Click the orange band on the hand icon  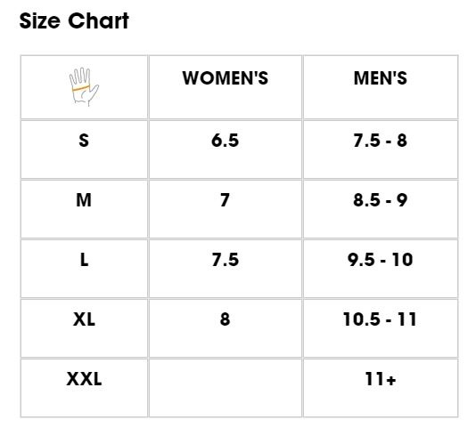pos(81,88)
